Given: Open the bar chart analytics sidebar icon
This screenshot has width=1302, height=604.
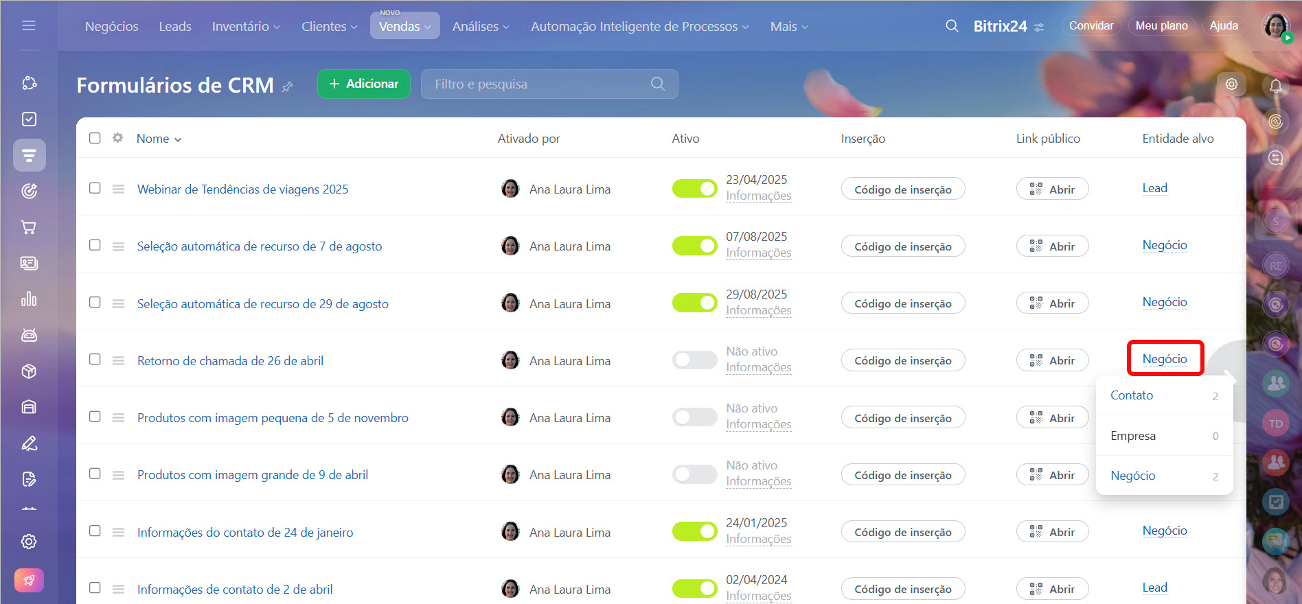Looking at the screenshot, I should 29,299.
